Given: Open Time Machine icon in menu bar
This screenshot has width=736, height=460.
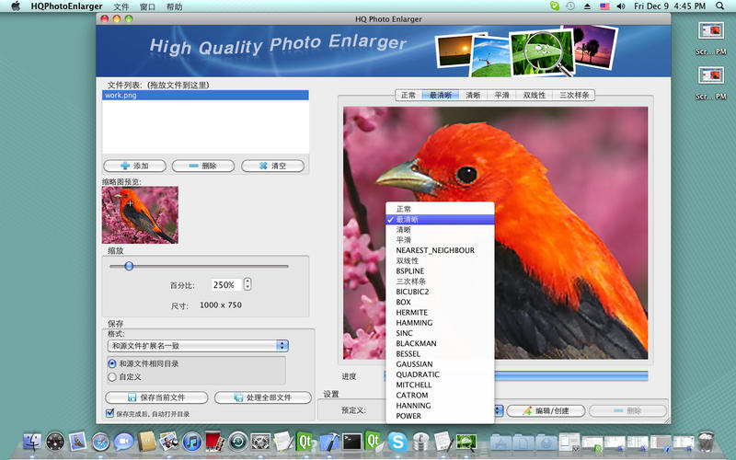Looking at the screenshot, I should pos(570,6).
